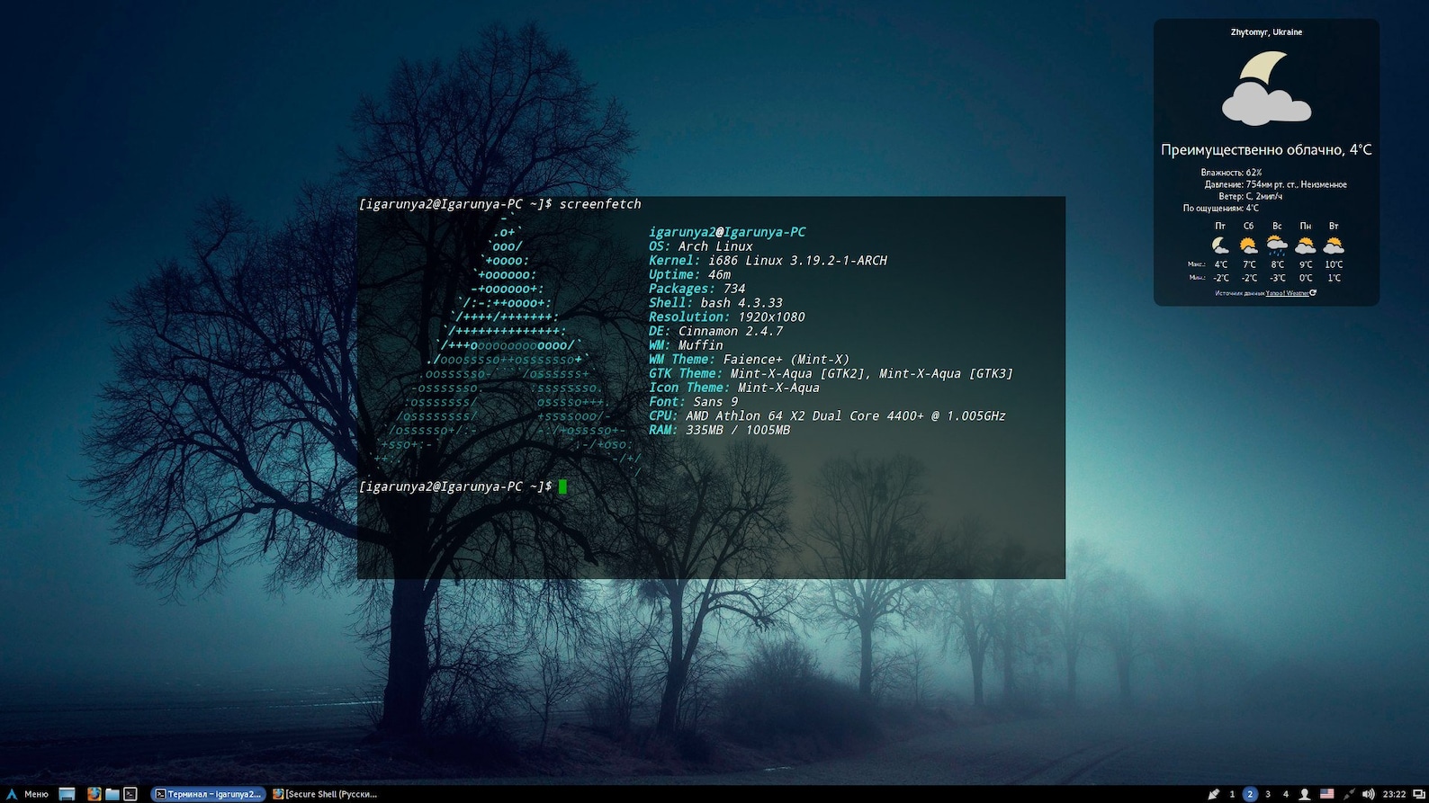Click the 'WM: Muffin' line

point(686,345)
